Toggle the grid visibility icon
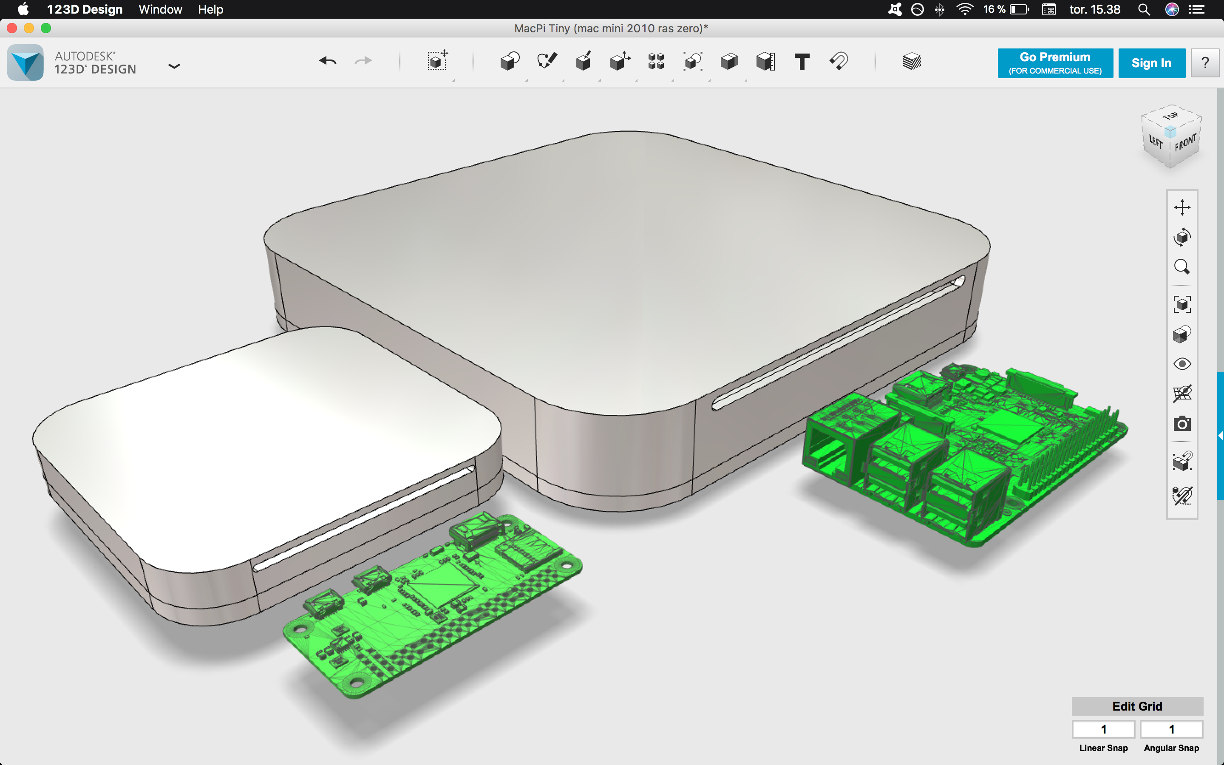This screenshot has height=765, width=1224. (x=1182, y=394)
